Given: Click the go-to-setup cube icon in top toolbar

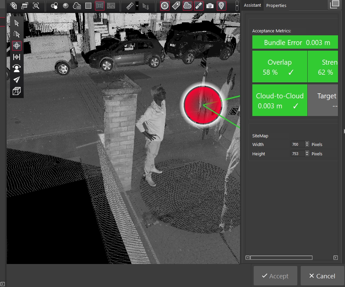Looking at the screenshot, I should click(x=13, y=6).
